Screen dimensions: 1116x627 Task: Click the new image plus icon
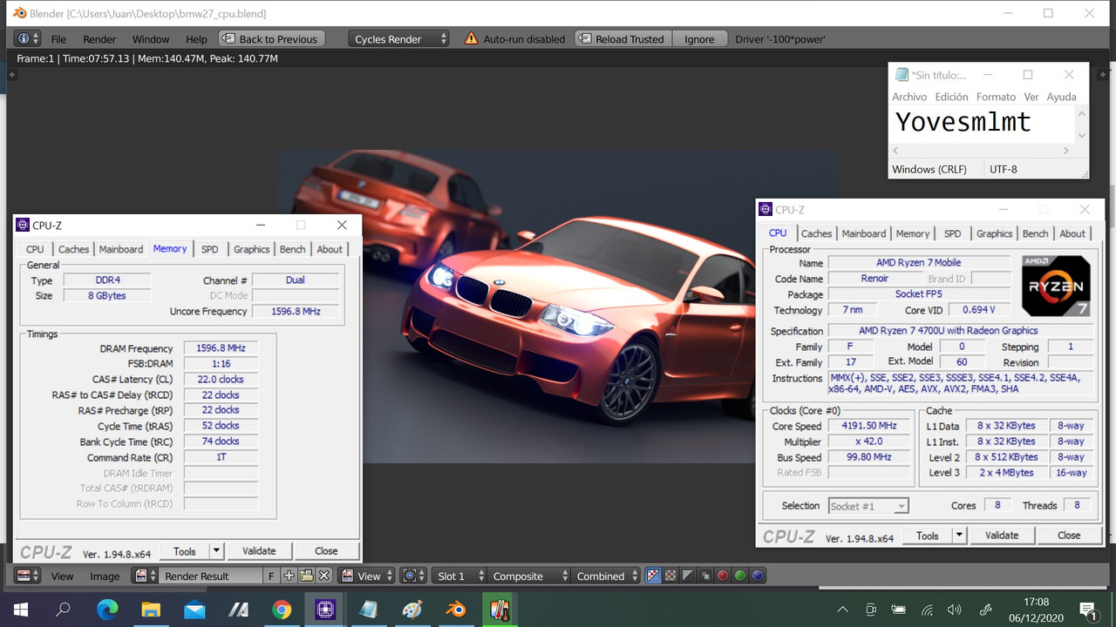(x=289, y=576)
